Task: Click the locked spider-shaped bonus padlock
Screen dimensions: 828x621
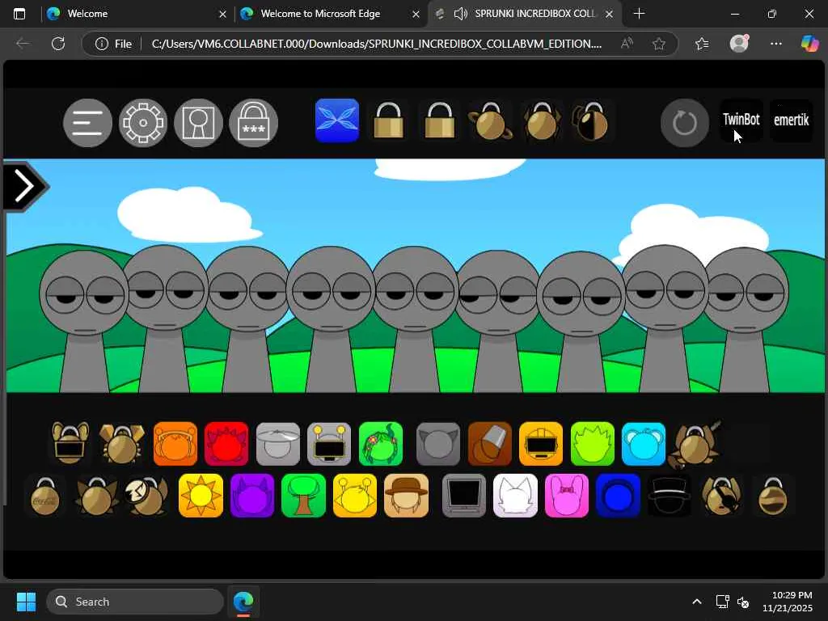Action: coord(541,120)
